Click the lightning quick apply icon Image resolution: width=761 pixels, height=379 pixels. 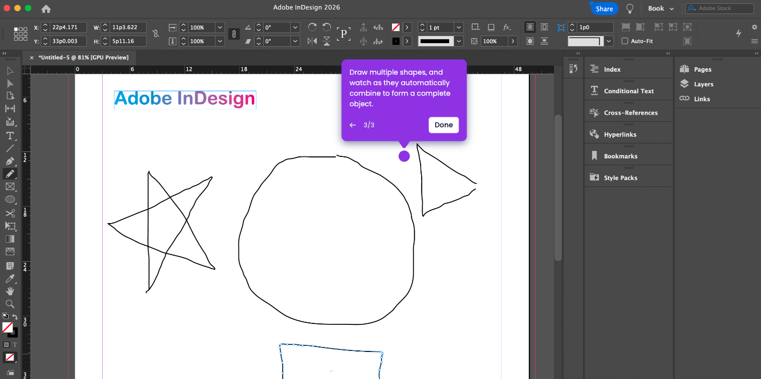738,34
